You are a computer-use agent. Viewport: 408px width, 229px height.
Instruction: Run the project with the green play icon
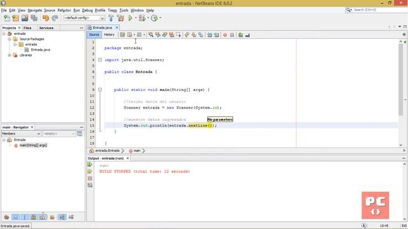(x=130, y=18)
